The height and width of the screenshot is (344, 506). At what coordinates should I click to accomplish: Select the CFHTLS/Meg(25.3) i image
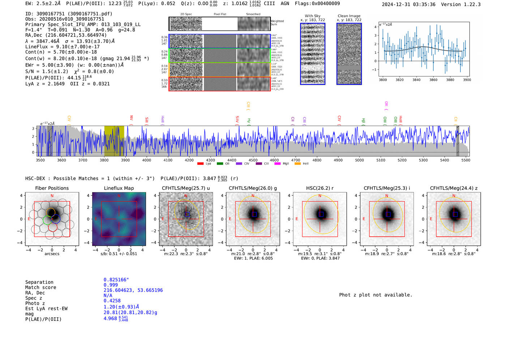click(387, 219)
